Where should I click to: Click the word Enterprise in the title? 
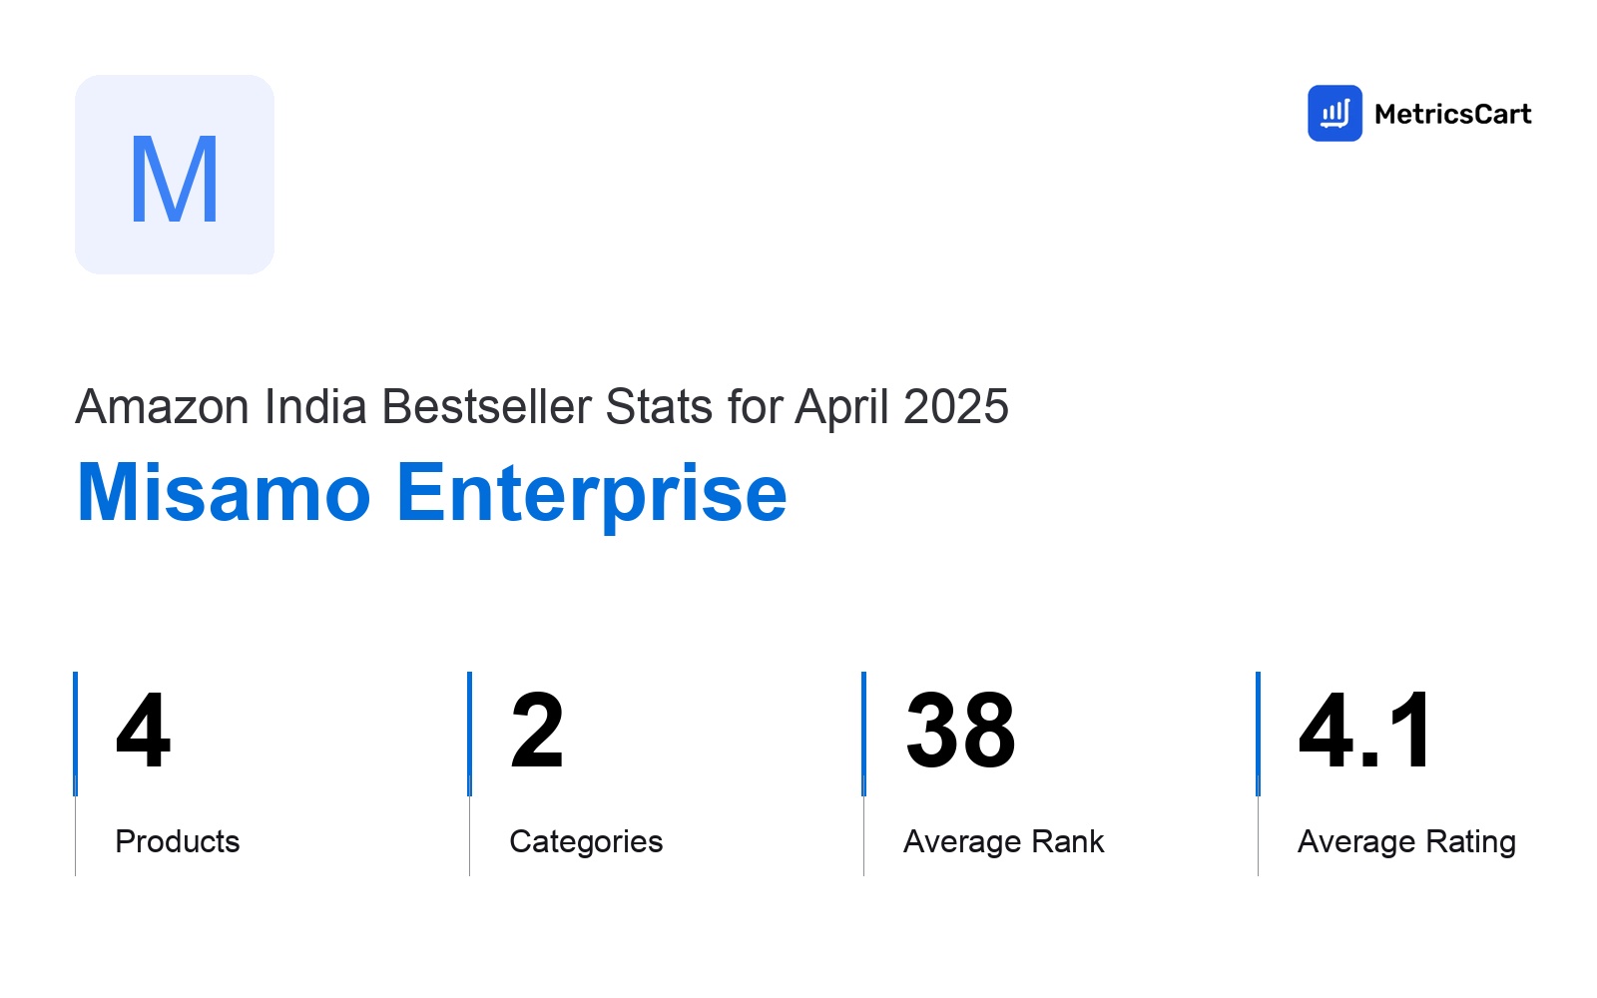(592, 493)
